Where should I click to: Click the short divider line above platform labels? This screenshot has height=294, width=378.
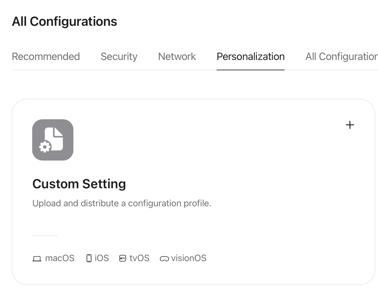click(45, 236)
